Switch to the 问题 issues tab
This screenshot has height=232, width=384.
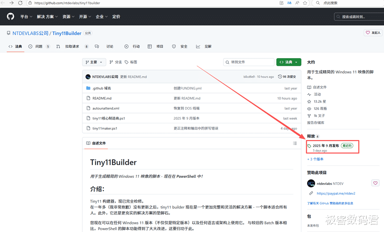pyautogui.click(x=39, y=46)
